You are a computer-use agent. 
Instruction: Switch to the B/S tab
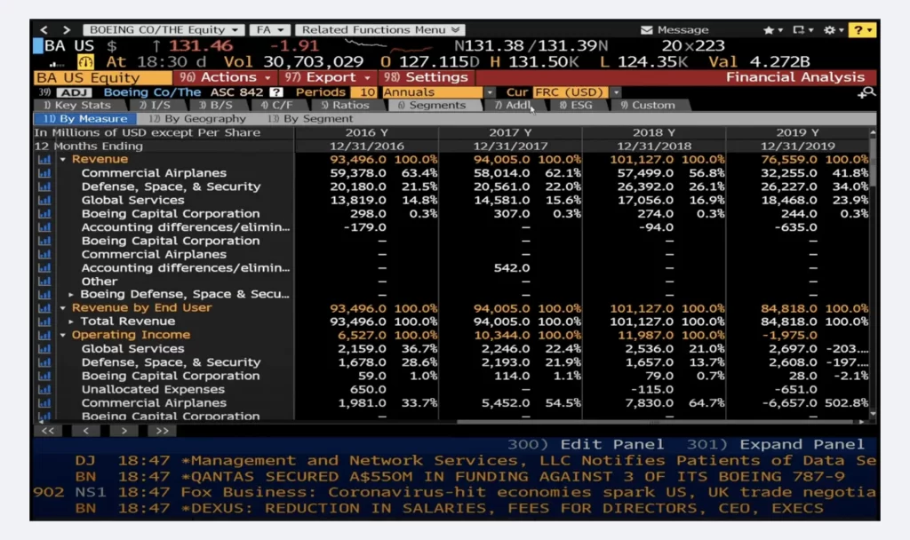216,106
